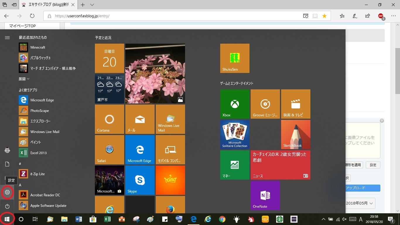The width and height of the screenshot is (400, 225).
Task: Click the Windows Start button
Action: 7,219
